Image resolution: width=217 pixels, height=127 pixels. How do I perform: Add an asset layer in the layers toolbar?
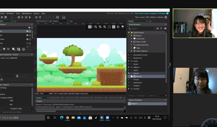pos(14,49)
